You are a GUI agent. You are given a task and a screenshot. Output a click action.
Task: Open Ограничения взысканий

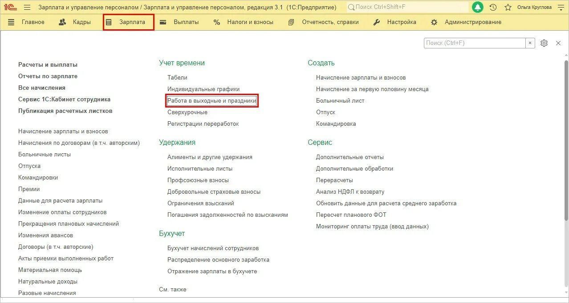point(201,203)
